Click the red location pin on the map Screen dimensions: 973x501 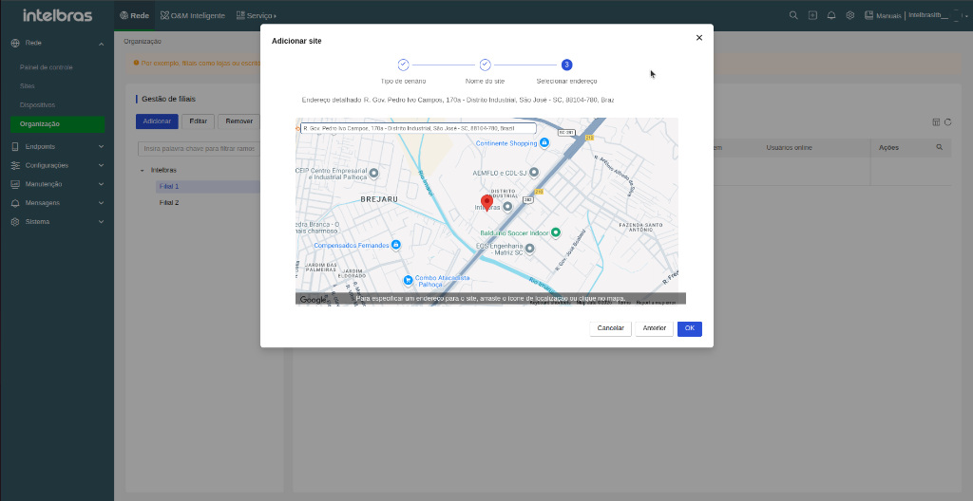486,203
